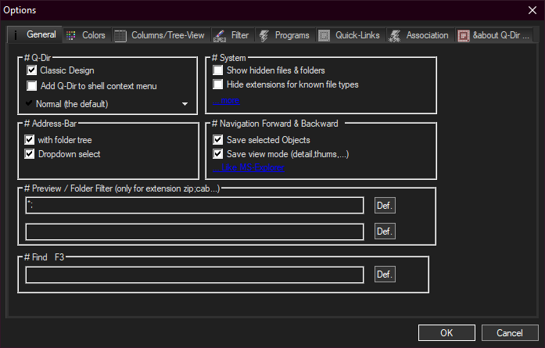This screenshot has height=348, width=545.
Task: Enable Add Q-Dir to shell context menu
Action: pyautogui.click(x=32, y=86)
